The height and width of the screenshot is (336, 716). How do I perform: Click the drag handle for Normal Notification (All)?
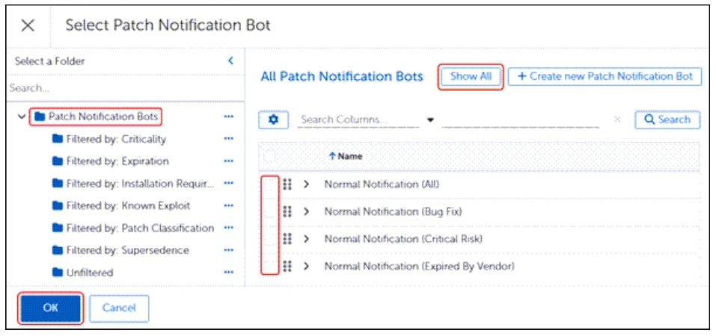tap(287, 184)
